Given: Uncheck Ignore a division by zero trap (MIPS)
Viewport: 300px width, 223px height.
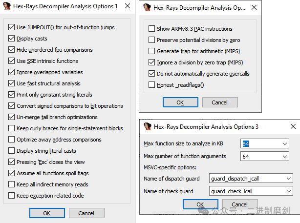Looking at the screenshot, I should pyautogui.click(x=152, y=62).
